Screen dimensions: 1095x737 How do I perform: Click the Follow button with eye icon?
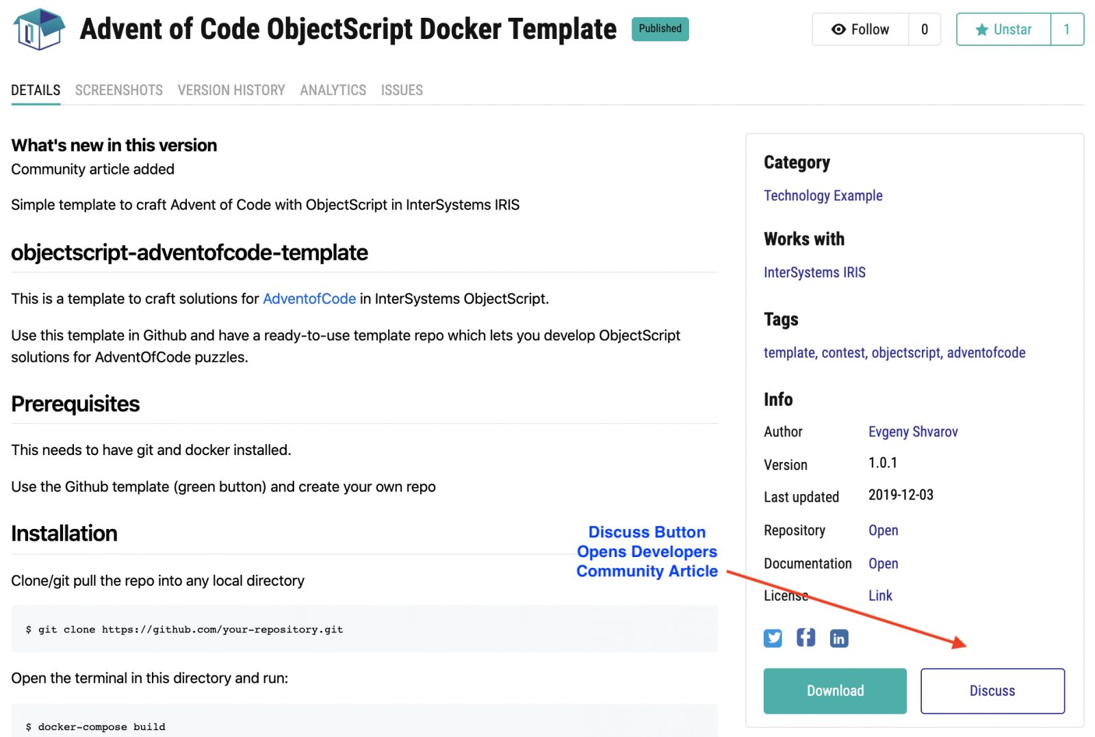click(x=860, y=29)
